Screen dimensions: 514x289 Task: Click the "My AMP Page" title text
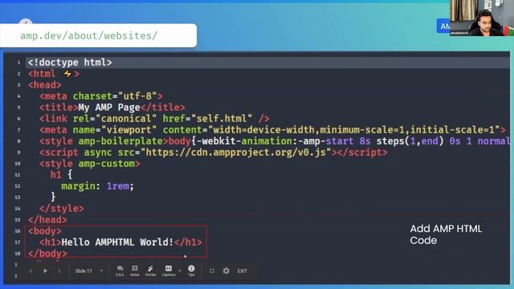(x=109, y=108)
